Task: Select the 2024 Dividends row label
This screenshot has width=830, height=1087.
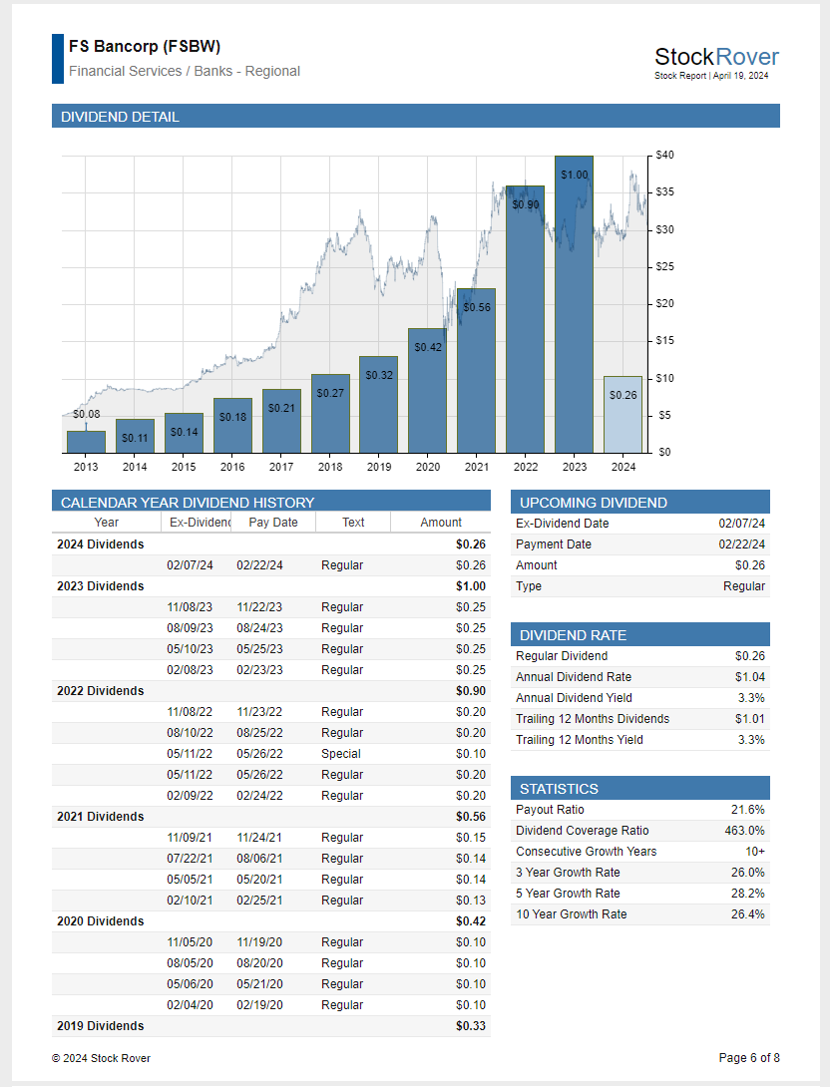Action: (101, 544)
